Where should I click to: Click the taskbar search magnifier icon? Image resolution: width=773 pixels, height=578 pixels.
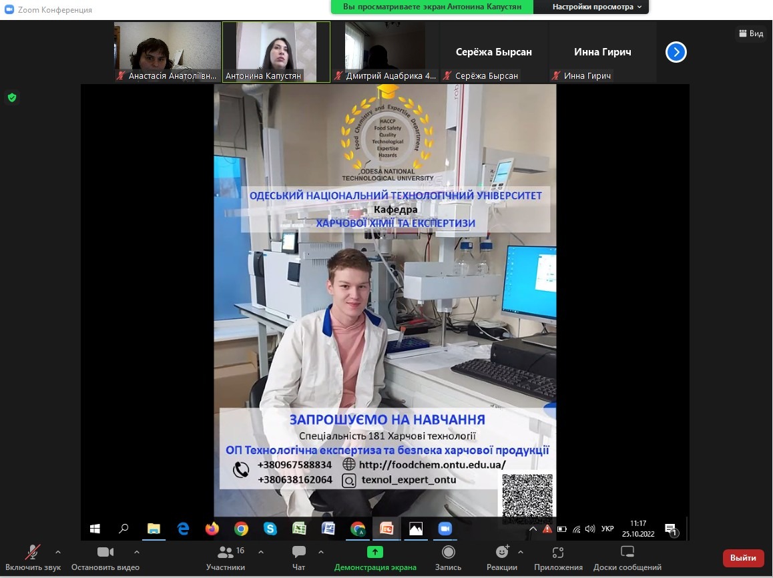[123, 529]
